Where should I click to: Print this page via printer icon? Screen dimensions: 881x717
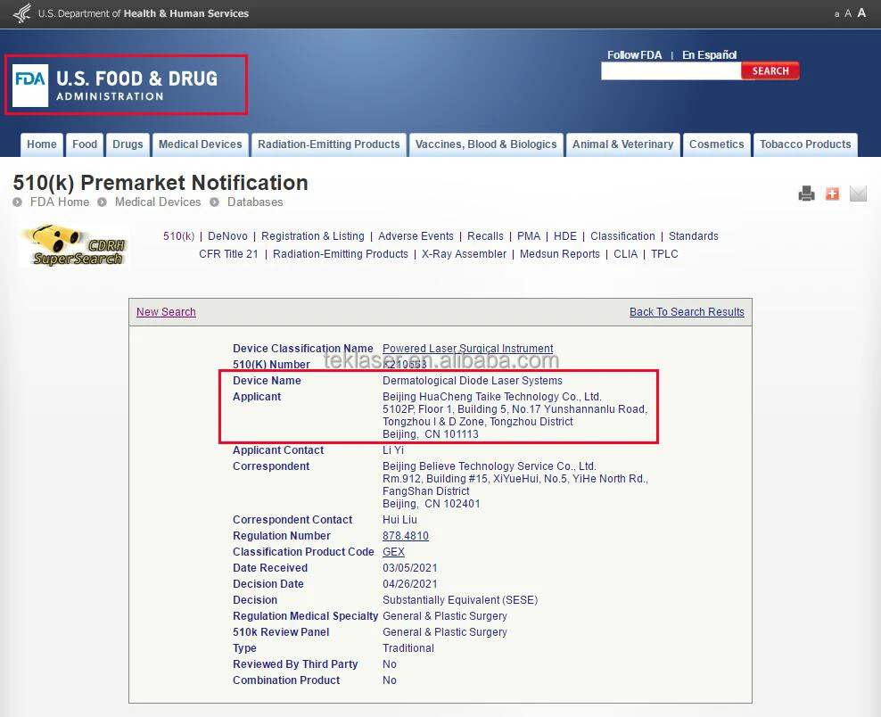tap(806, 194)
